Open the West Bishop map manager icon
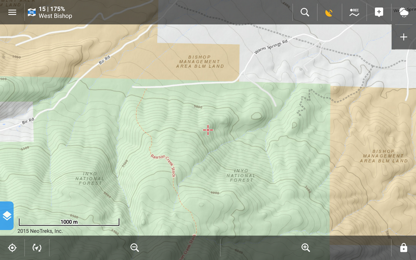Viewport: 416px width, 260px height. [32, 12]
